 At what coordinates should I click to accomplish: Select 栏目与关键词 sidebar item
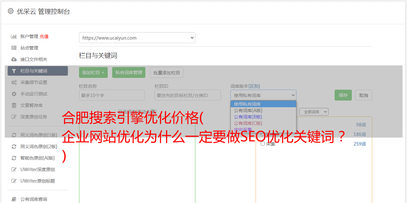pos(38,71)
